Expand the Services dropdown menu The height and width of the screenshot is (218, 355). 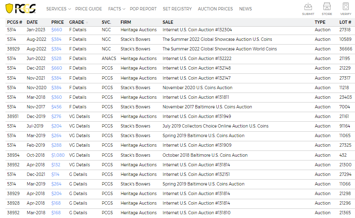(x=59, y=9)
